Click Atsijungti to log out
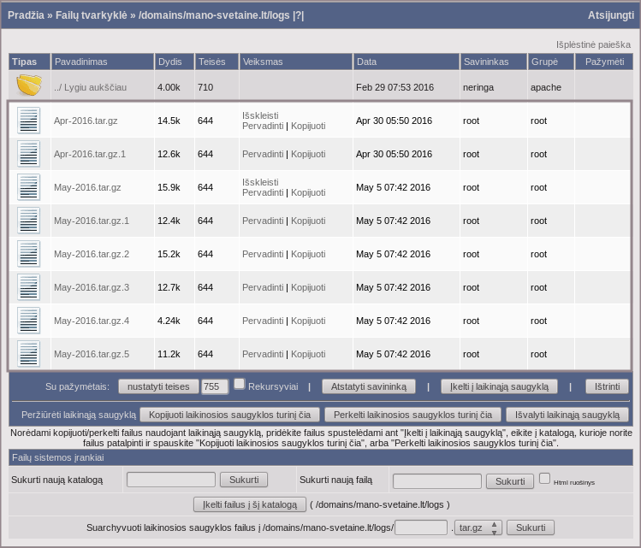This screenshot has height=548, width=641. point(610,15)
